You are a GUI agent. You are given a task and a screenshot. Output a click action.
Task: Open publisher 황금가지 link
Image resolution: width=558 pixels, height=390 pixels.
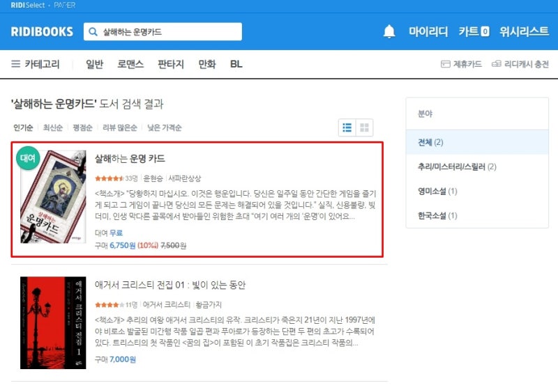tap(209, 305)
